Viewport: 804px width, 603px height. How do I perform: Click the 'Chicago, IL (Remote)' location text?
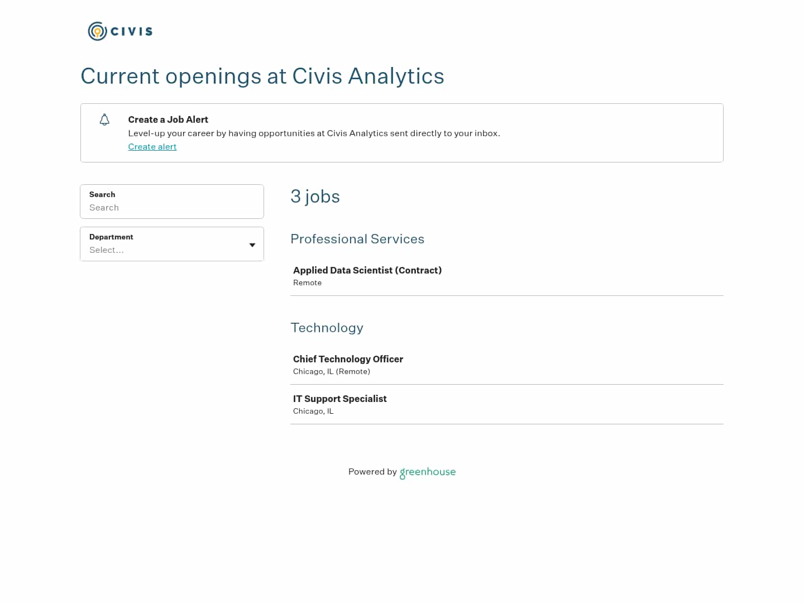[332, 371]
